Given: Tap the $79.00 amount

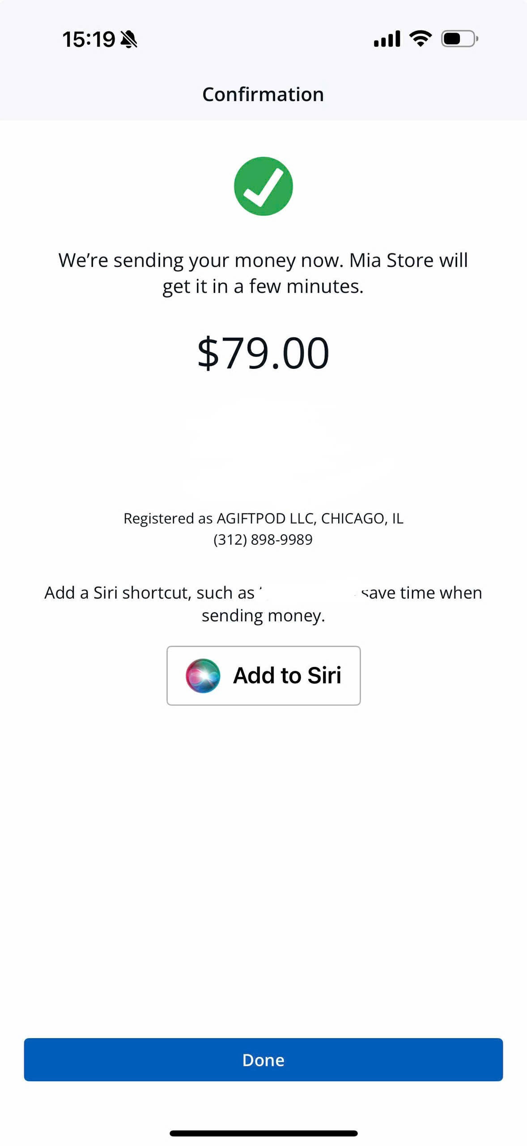Looking at the screenshot, I should tap(263, 353).
